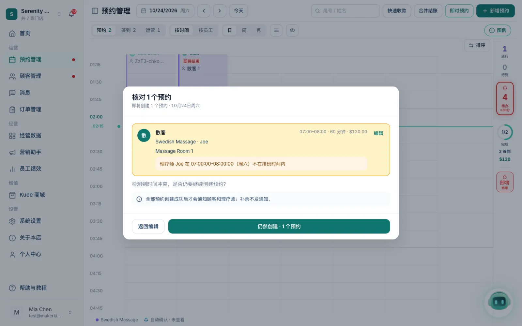This screenshot has height=326, width=522.
Task: Open the calendar date picker 10/24/2026
Action: (165, 11)
